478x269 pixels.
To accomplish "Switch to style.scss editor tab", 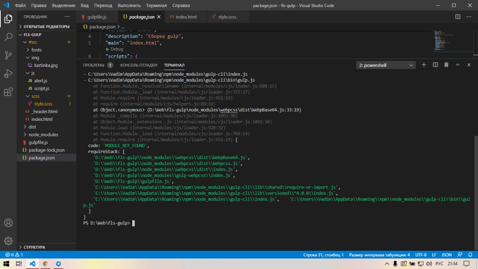I will pos(227,17).
